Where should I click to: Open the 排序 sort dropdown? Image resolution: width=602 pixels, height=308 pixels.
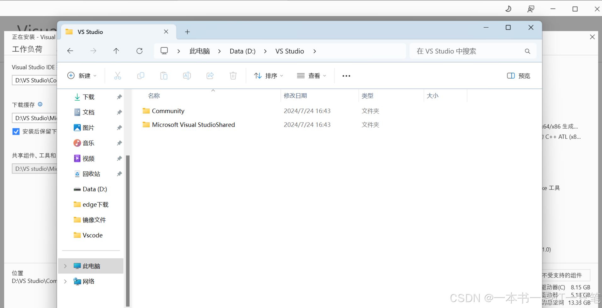(x=269, y=76)
